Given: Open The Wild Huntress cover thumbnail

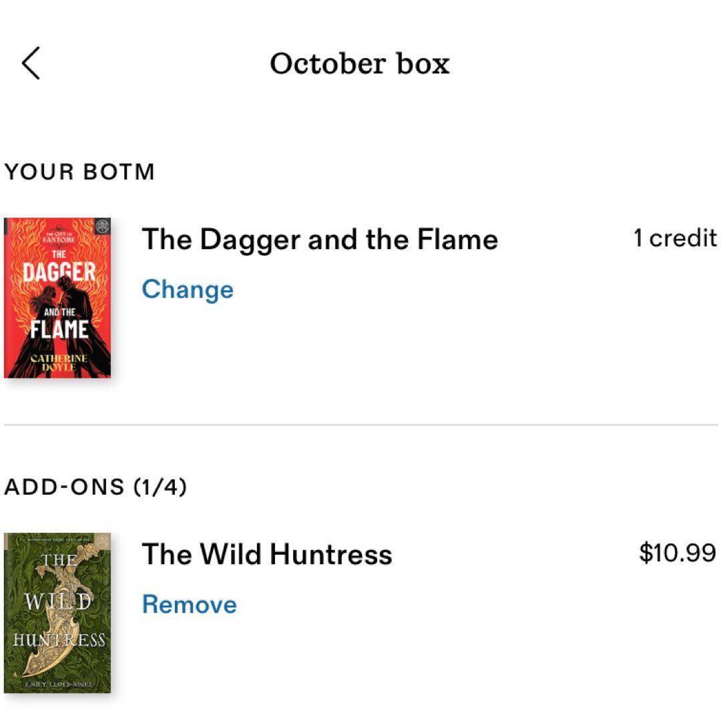Looking at the screenshot, I should pos(57,613).
